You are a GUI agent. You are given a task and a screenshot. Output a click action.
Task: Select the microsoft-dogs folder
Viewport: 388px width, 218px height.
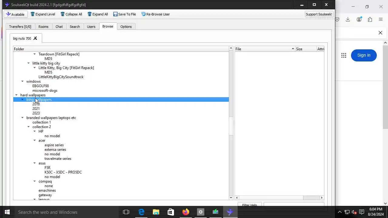[x=45, y=91]
